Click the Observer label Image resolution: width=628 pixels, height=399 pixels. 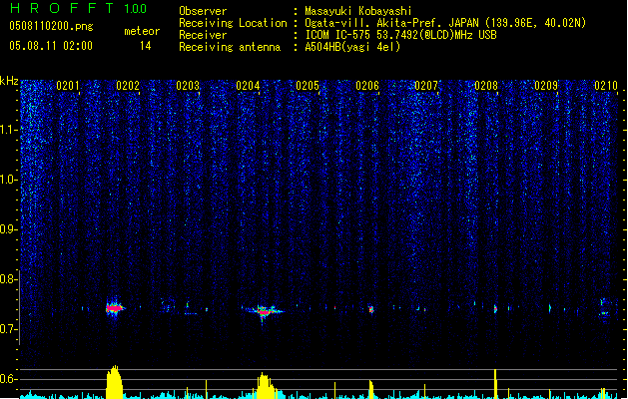point(203,11)
